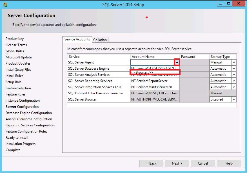Viewport: 247px width, 173px height.
Task: Maximize the SQL Server 2014 Setup window
Action: [229, 3]
